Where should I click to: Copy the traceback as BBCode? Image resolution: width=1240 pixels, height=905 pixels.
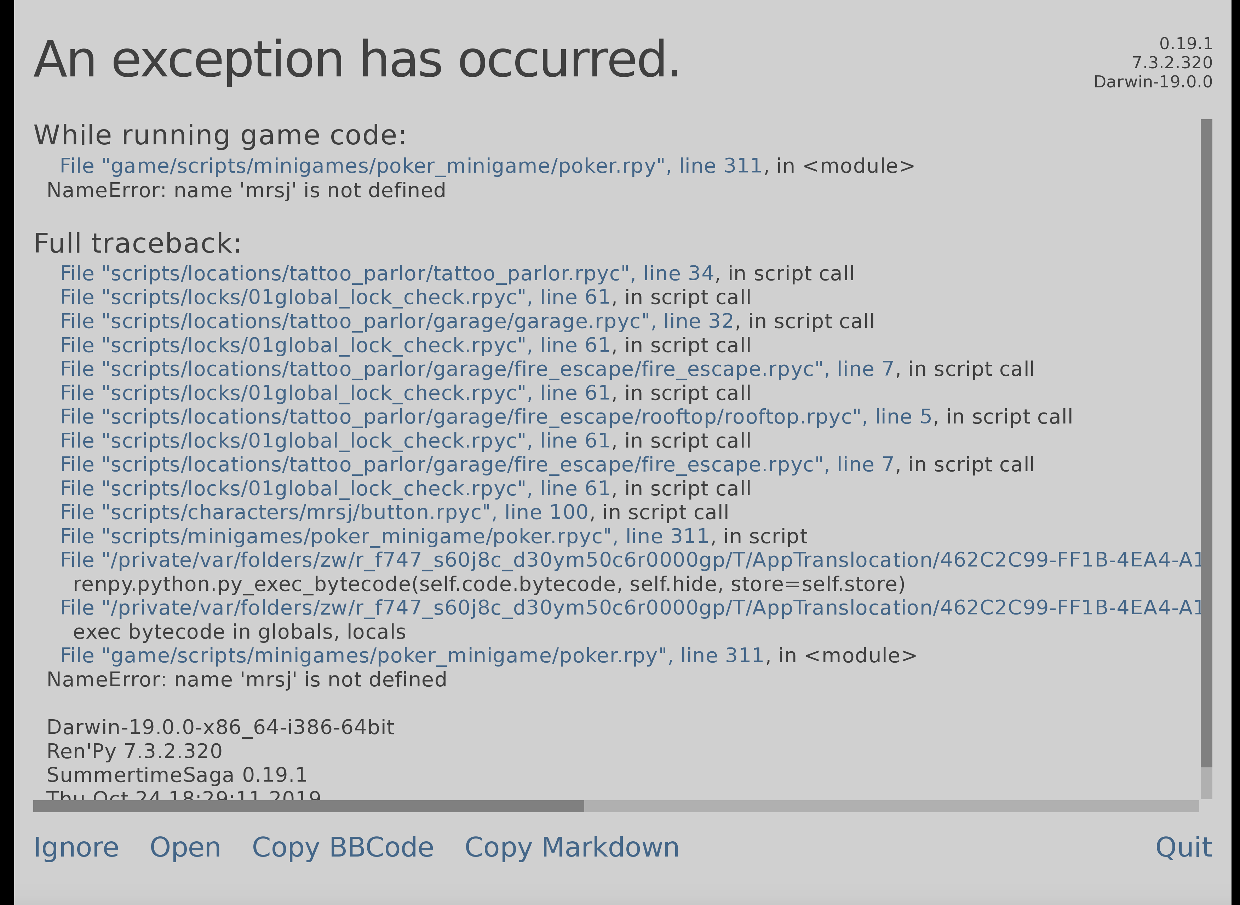(343, 847)
